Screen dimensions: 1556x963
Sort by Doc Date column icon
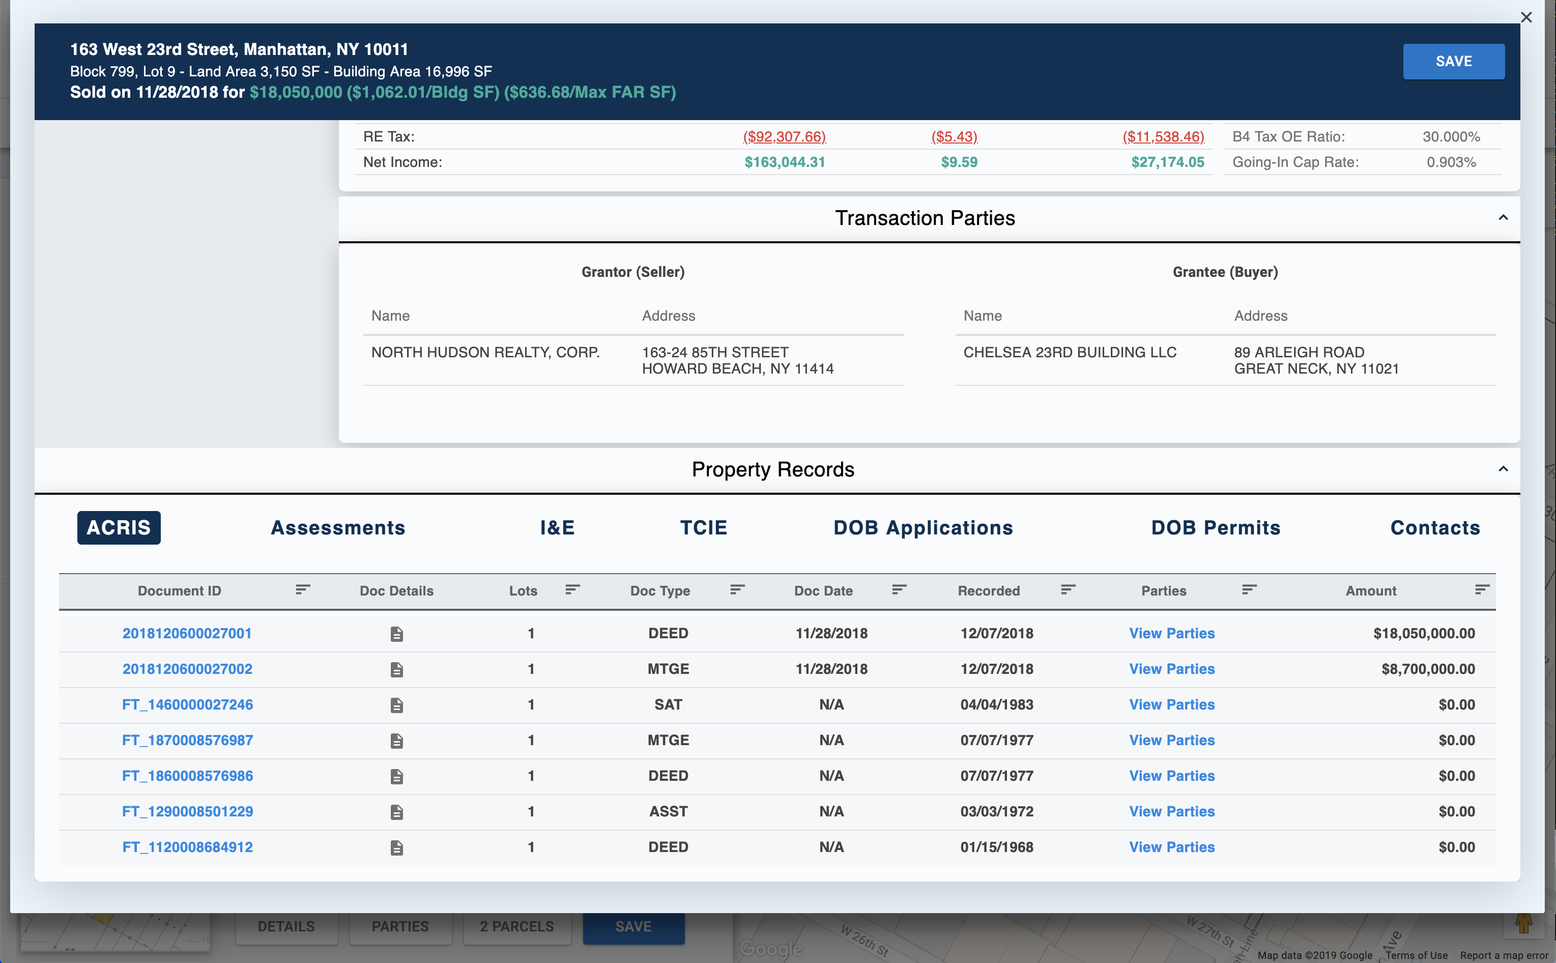(x=899, y=590)
